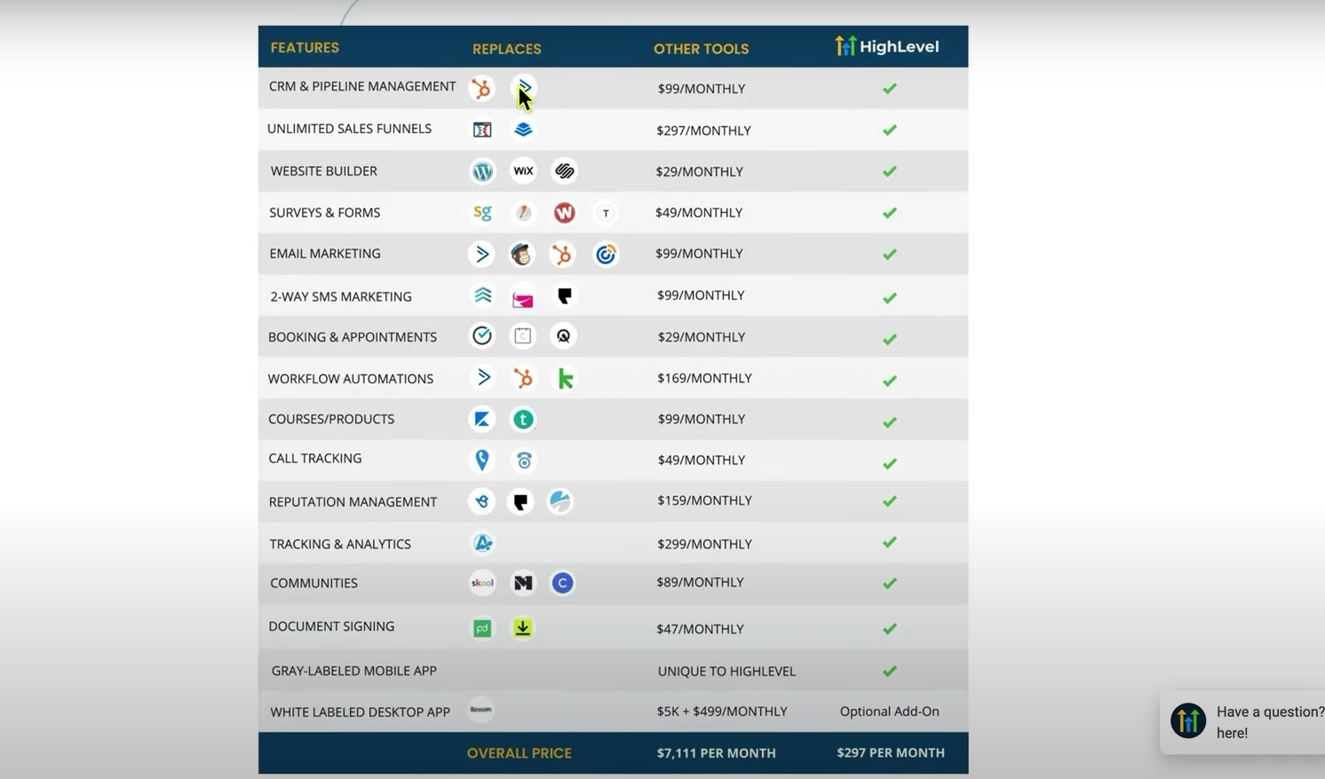Click the Kajabi icon in Courses/Products row

pos(481,419)
